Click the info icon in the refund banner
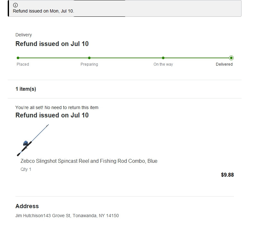Screen dimensions: 257x240 pyautogui.click(x=15, y=5)
